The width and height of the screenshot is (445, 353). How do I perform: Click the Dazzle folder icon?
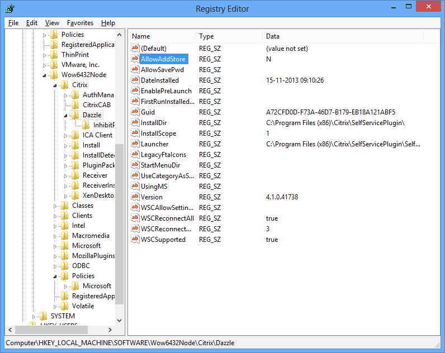75,115
